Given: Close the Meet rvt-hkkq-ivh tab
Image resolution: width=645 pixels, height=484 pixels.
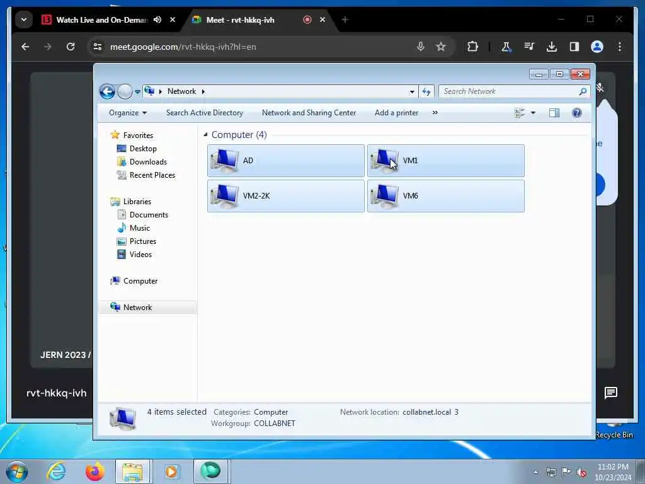Looking at the screenshot, I should point(322,20).
